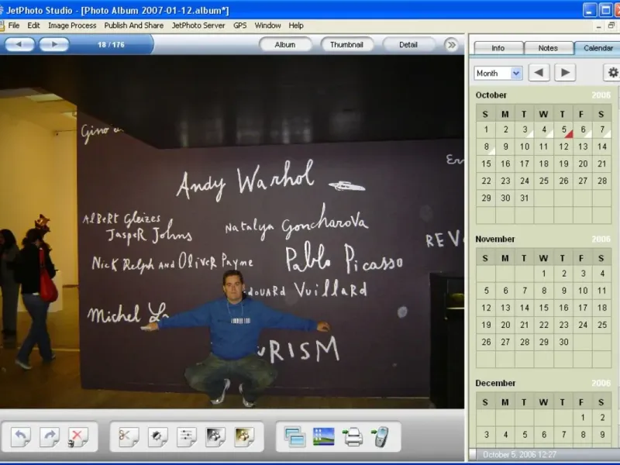
Task: Click the December month heading
Action: [x=495, y=383]
